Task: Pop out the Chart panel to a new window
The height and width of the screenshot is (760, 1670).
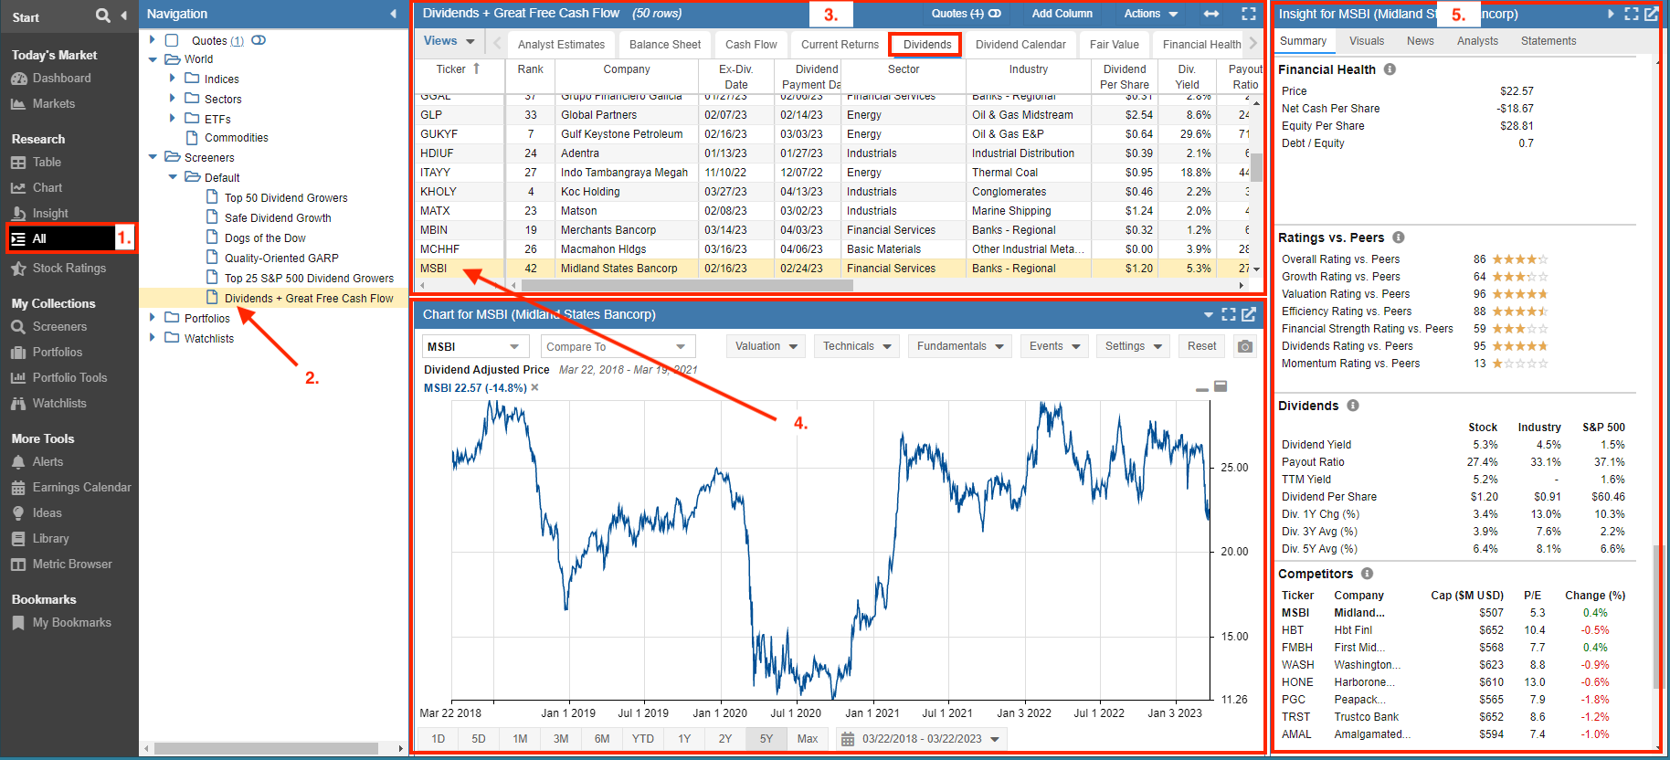Action: click(x=1249, y=314)
